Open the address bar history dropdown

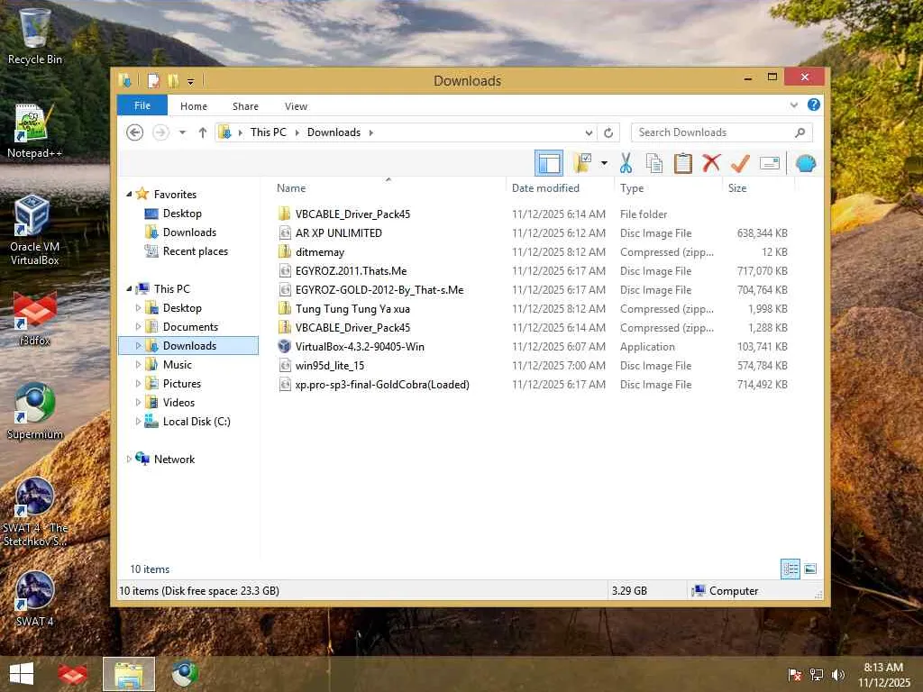click(x=588, y=133)
